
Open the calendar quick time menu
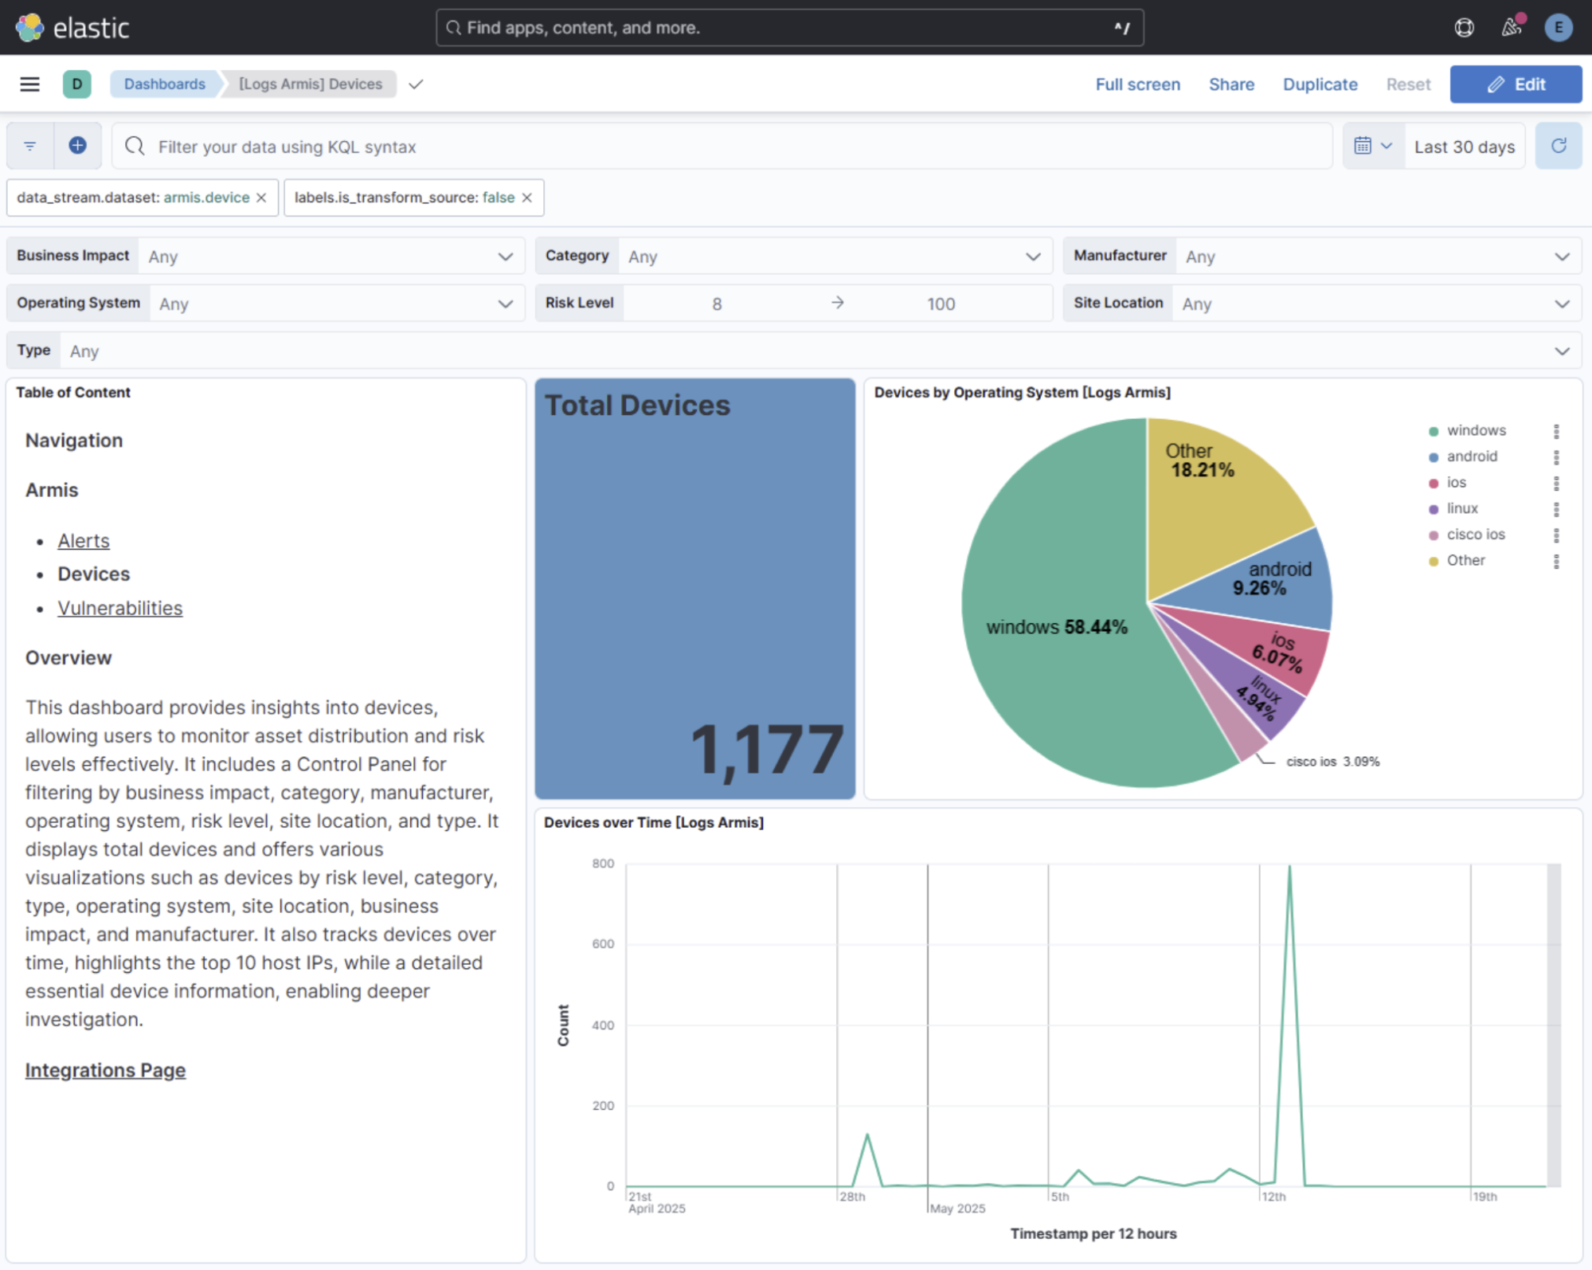pyautogui.click(x=1372, y=146)
